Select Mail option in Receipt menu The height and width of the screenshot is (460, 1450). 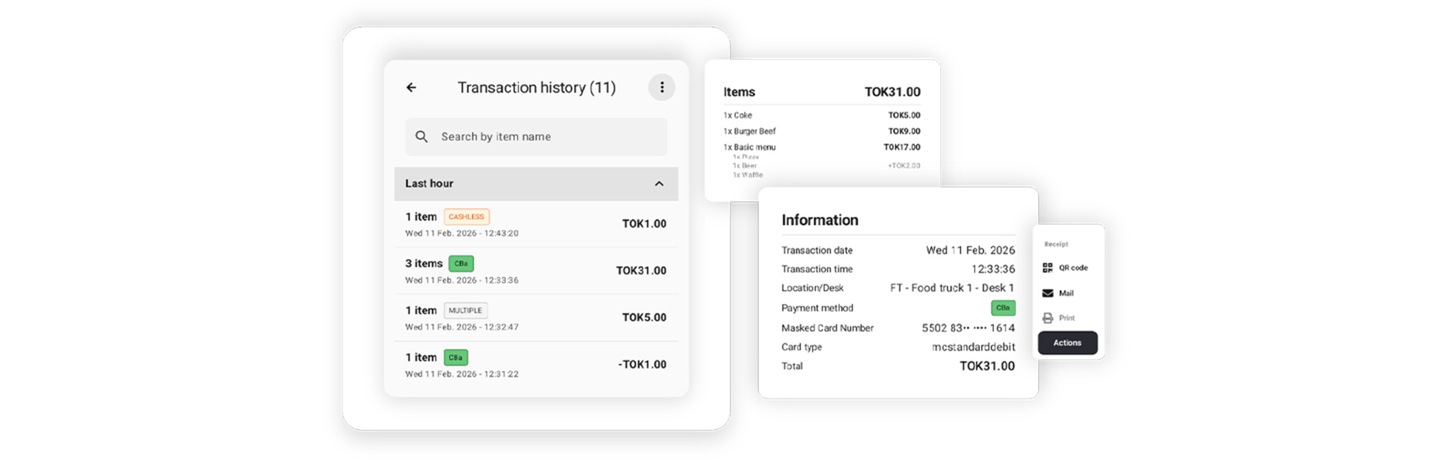[1066, 293]
